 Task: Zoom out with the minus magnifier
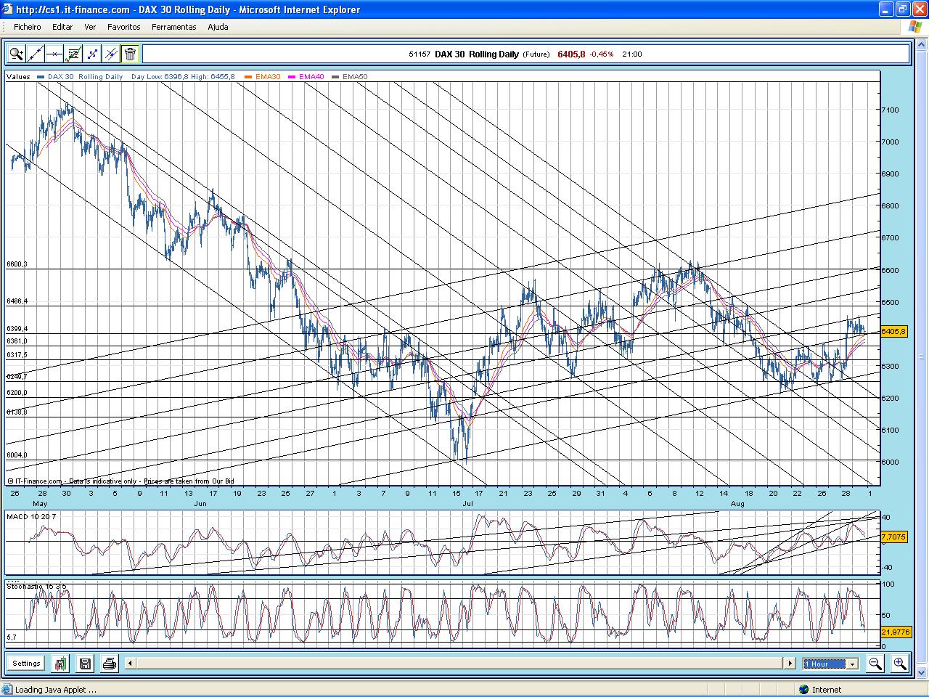875,663
